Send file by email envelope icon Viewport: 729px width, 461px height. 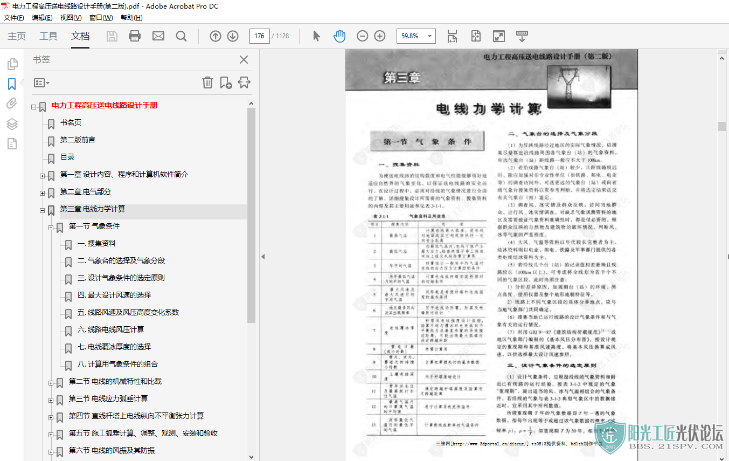158,36
